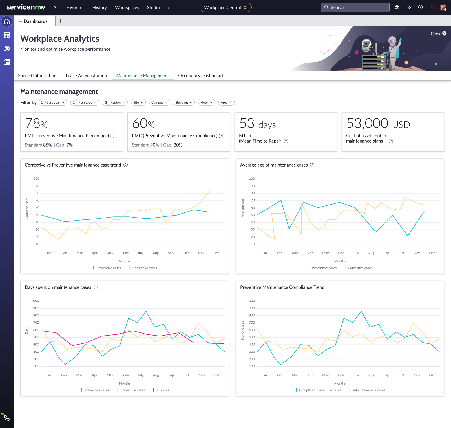Open the globe language selector icon

click(x=397, y=7)
